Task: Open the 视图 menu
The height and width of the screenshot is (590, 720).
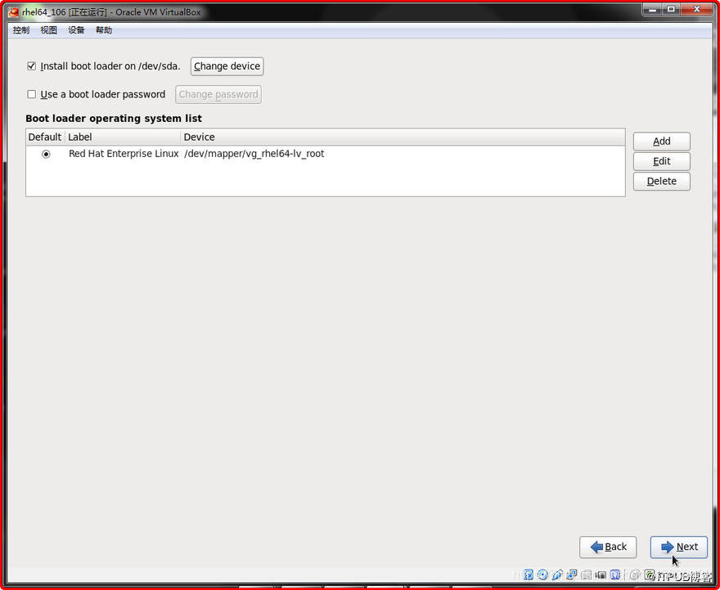Action: [48, 29]
